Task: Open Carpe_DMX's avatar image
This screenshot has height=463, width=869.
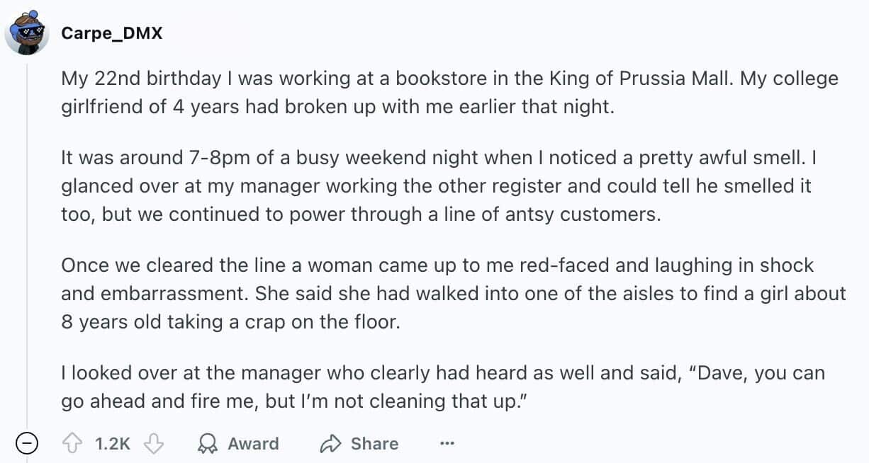Action: [27, 33]
